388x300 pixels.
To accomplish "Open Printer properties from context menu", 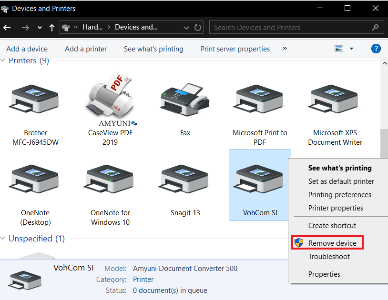I will pyautogui.click(x=336, y=208).
